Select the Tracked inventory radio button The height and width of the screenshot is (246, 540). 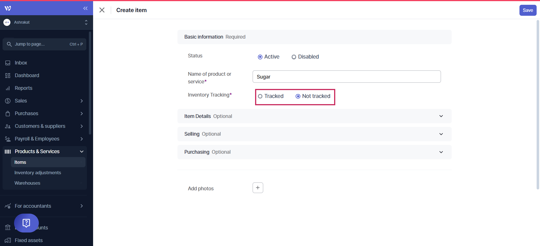260,96
